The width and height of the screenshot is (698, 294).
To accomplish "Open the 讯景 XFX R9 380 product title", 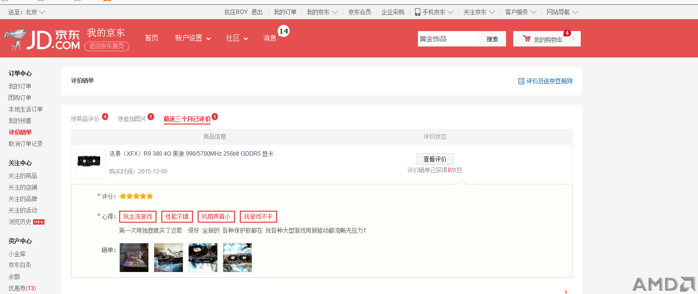I will (x=191, y=154).
